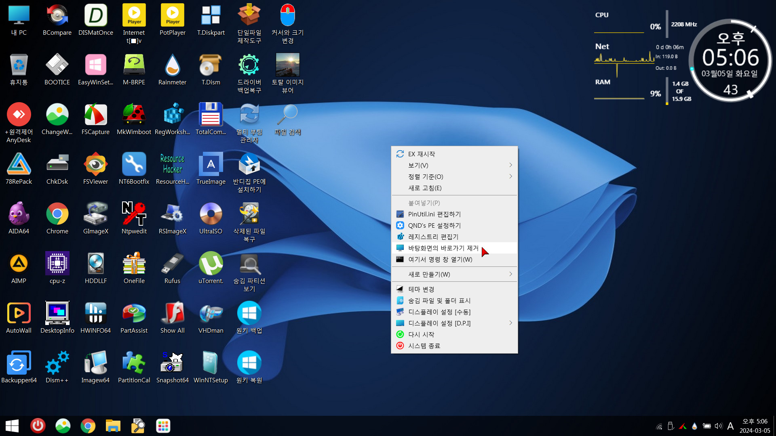Expand 디스플레이 설정 [D.P.I] submenu
The image size is (776, 436).
pyautogui.click(x=454, y=323)
